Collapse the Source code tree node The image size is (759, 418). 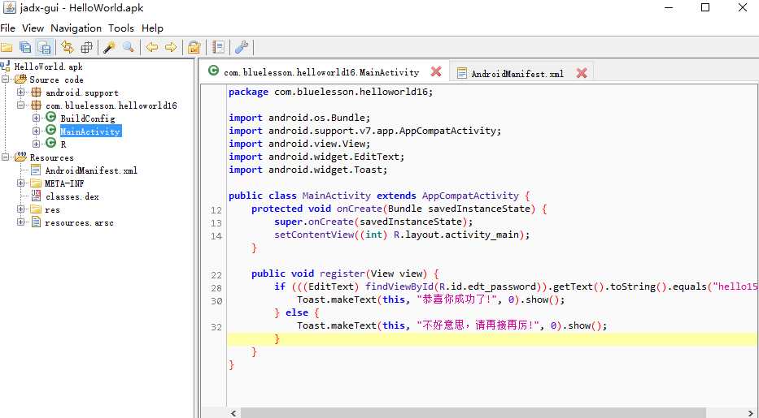click(7, 80)
